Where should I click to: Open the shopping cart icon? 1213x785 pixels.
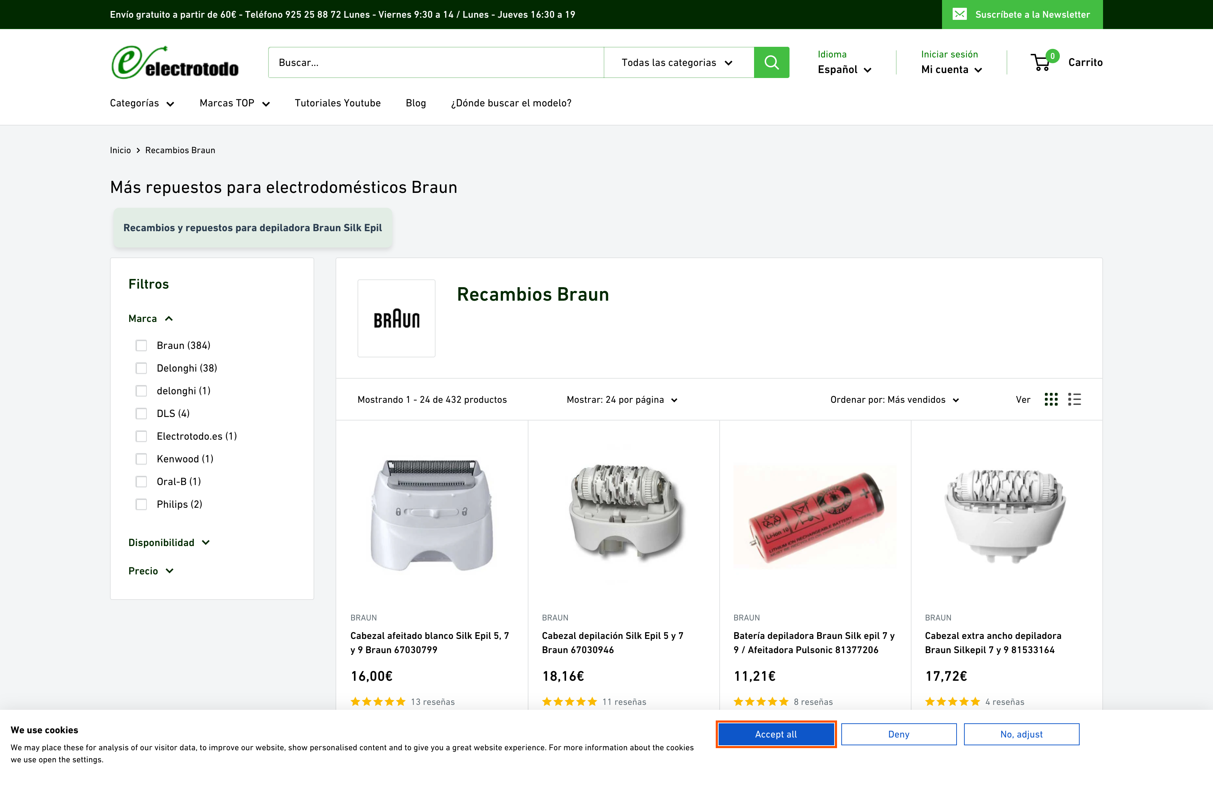click(1041, 62)
